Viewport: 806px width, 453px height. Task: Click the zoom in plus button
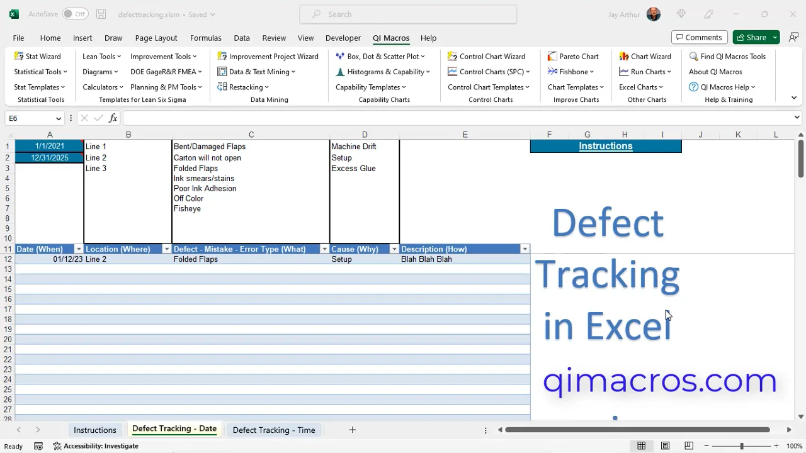776,446
